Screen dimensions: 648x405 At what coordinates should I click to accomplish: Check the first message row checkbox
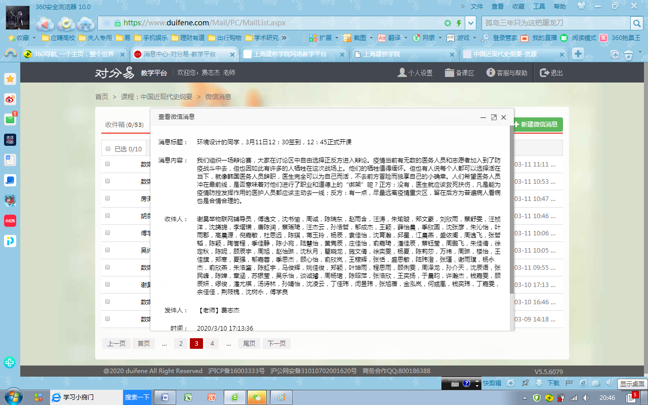coord(108,164)
